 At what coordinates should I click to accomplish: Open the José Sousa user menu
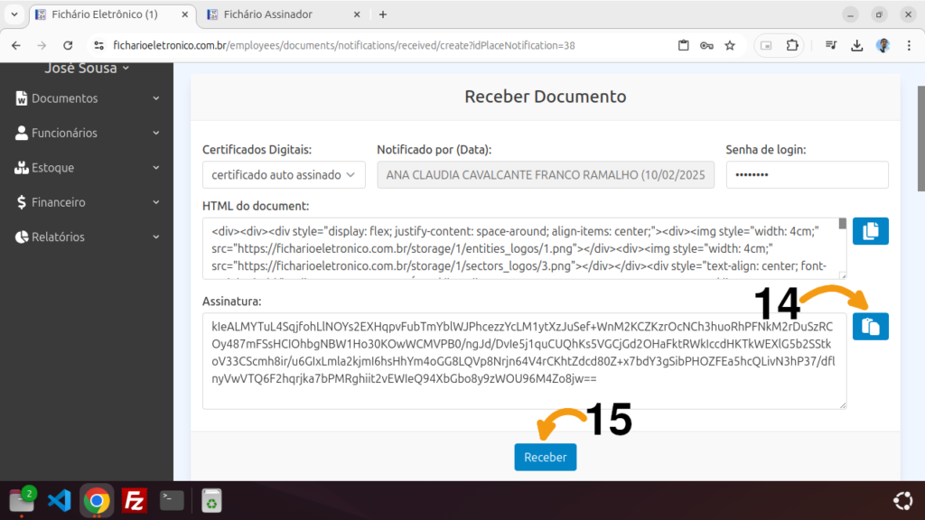pos(87,69)
